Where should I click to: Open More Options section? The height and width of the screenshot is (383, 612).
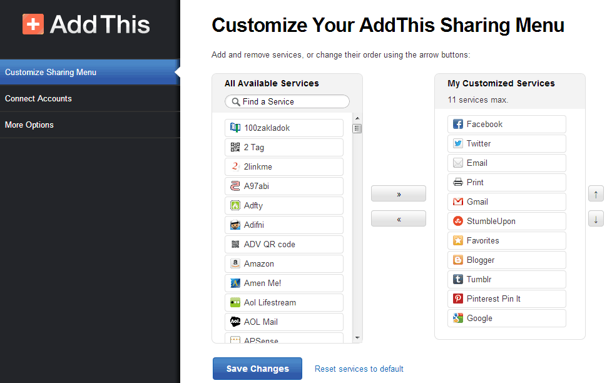(89, 125)
